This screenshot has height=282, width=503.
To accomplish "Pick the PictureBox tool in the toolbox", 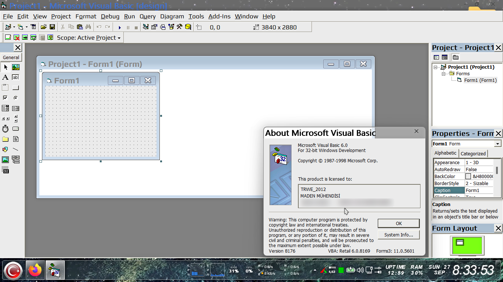I will pos(15,67).
